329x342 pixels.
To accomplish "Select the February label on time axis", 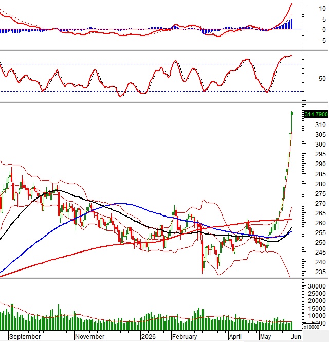I will tap(185, 336).
